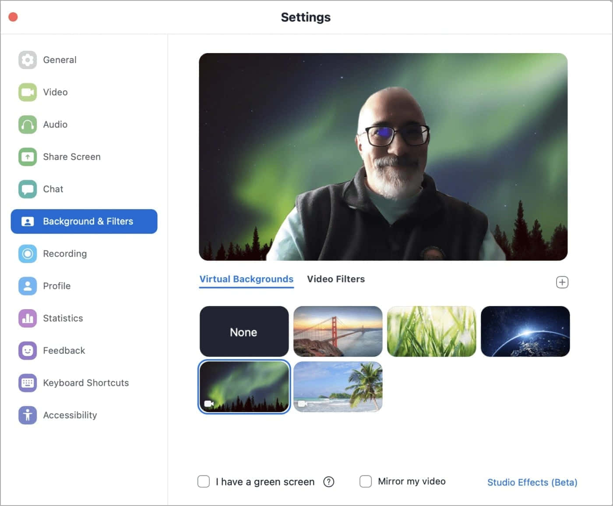Add a virtual background with plus icon
613x506 pixels.
[562, 282]
